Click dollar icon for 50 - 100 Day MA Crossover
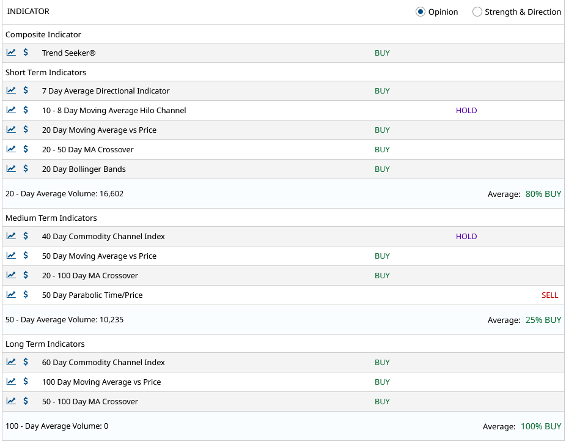 point(26,401)
